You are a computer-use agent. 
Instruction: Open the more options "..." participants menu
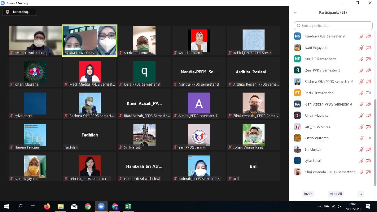(x=361, y=194)
